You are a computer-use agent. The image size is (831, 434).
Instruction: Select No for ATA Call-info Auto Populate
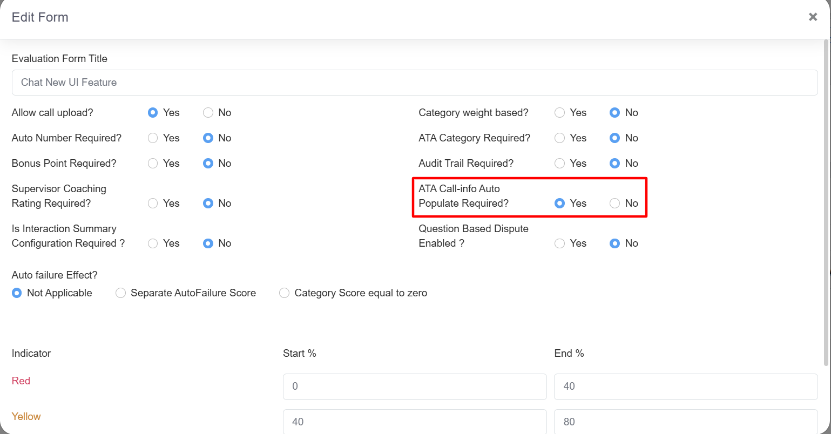coord(615,204)
